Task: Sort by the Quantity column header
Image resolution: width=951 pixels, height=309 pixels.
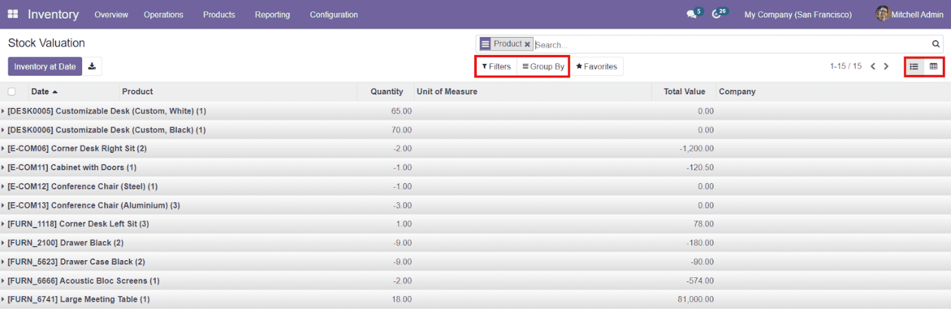Action: click(x=385, y=92)
